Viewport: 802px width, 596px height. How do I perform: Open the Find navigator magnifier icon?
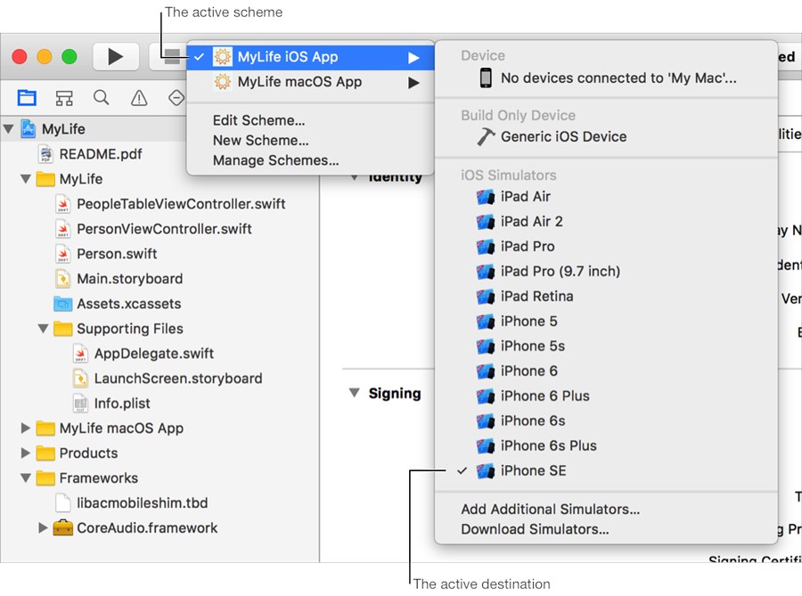(x=102, y=97)
